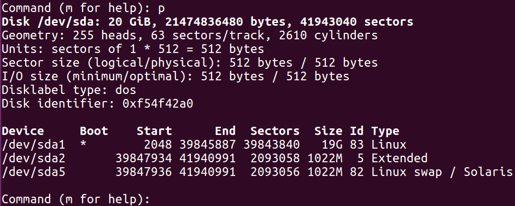The width and height of the screenshot is (515, 206).
Task: Click the /dev/sda1 device entry
Action: pos(33,145)
